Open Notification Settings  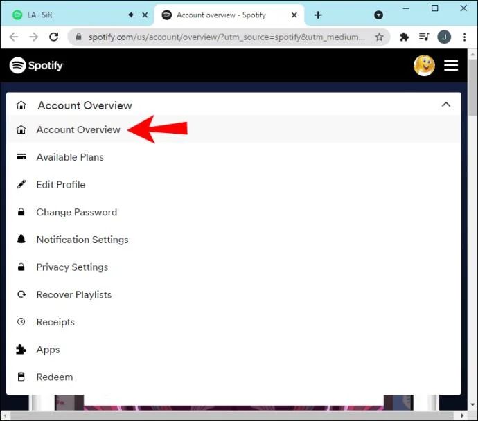[82, 240]
